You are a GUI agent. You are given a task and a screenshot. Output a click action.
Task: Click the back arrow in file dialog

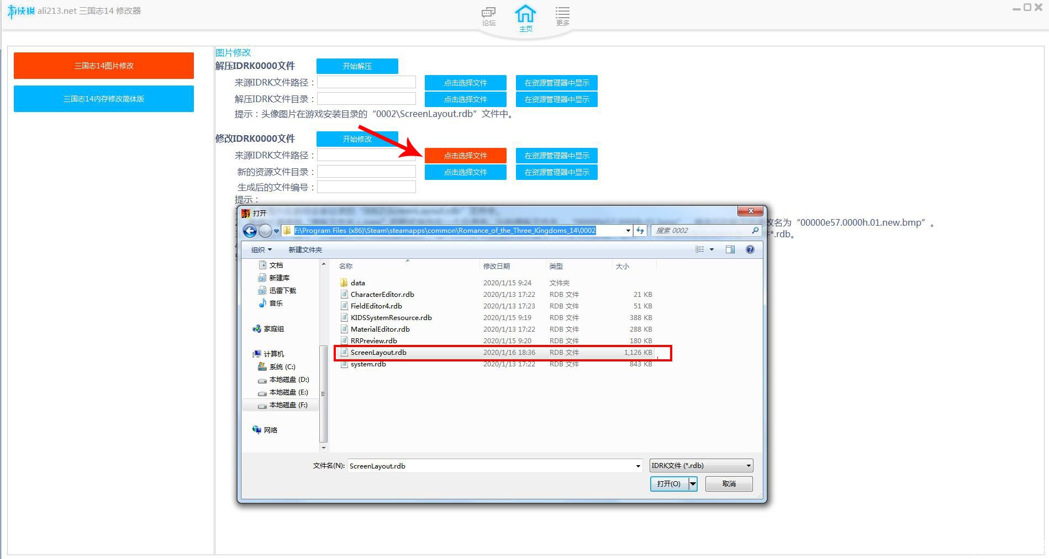tap(250, 231)
